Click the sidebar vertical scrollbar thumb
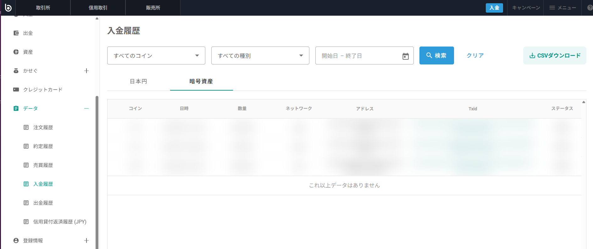This screenshot has height=249, width=593. click(x=97, y=172)
